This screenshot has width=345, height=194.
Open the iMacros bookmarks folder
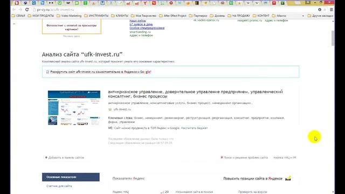pyautogui.click(x=279, y=16)
